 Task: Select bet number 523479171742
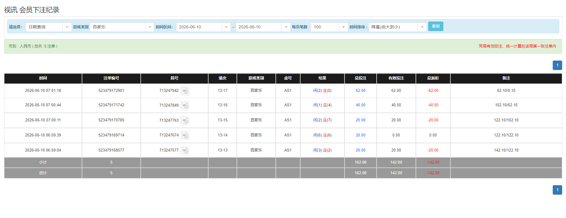point(111,105)
